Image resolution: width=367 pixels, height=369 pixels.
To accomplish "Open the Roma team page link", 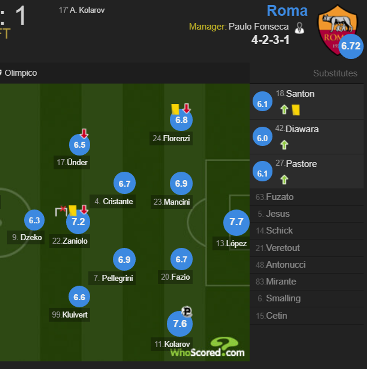I will click(x=287, y=10).
